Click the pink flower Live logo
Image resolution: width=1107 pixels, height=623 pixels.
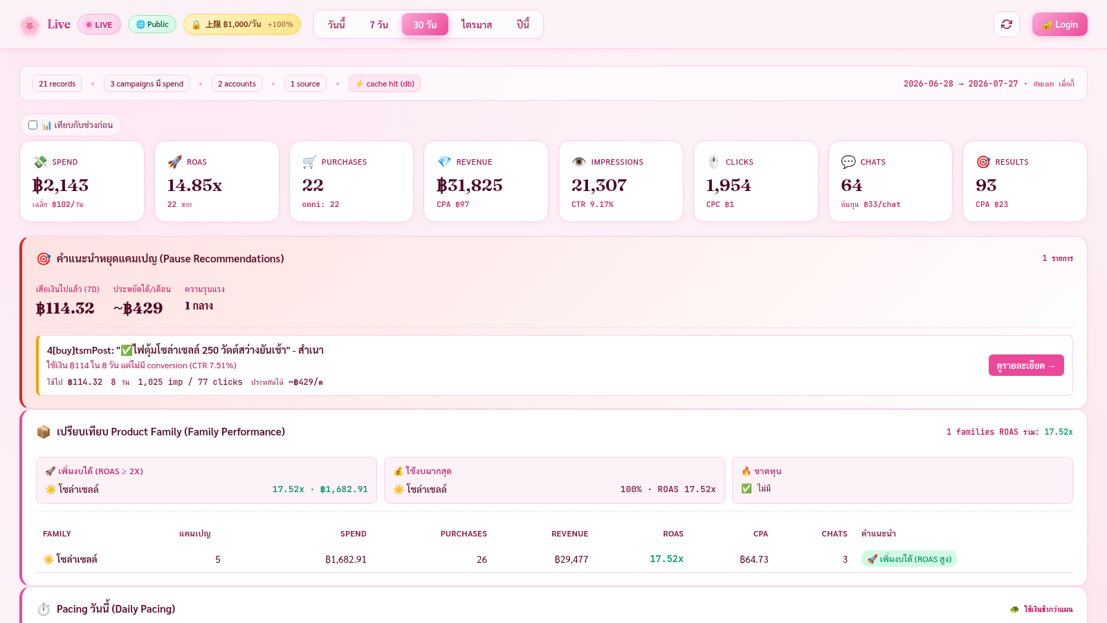(29, 25)
